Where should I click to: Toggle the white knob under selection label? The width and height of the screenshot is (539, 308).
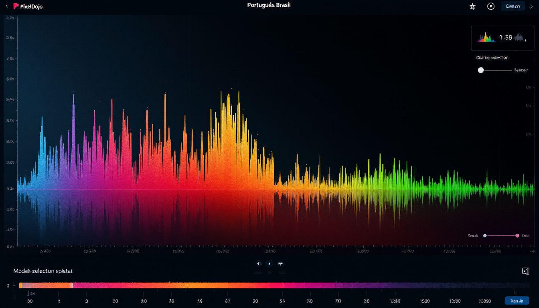coord(481,70)
